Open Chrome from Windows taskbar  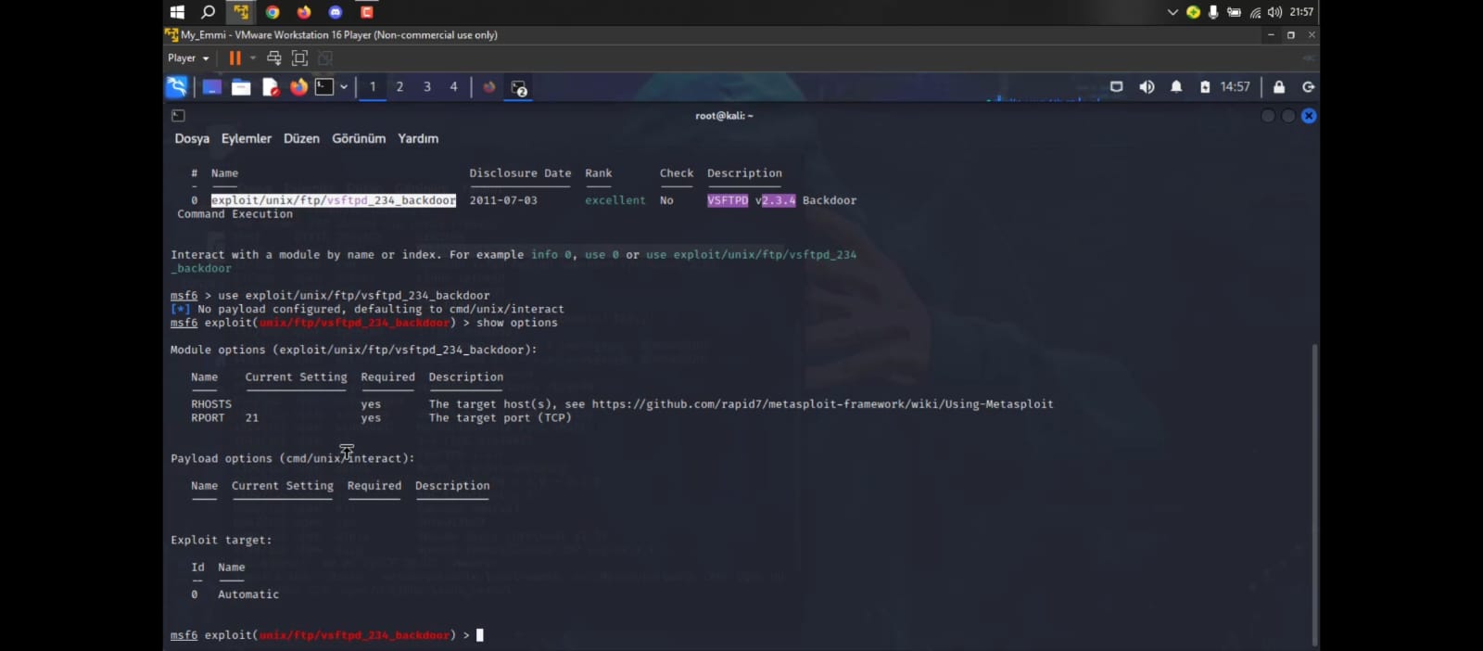tap(273, 12)
